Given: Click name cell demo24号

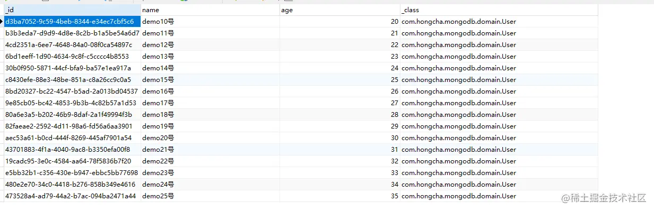Looking at the screenshot, I should point(211,185).
